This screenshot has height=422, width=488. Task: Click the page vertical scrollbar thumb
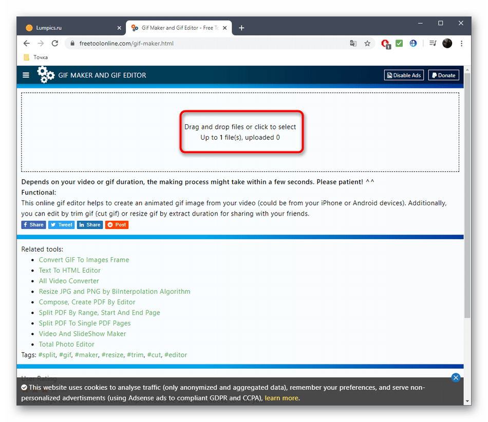click(x=467, y=195)
